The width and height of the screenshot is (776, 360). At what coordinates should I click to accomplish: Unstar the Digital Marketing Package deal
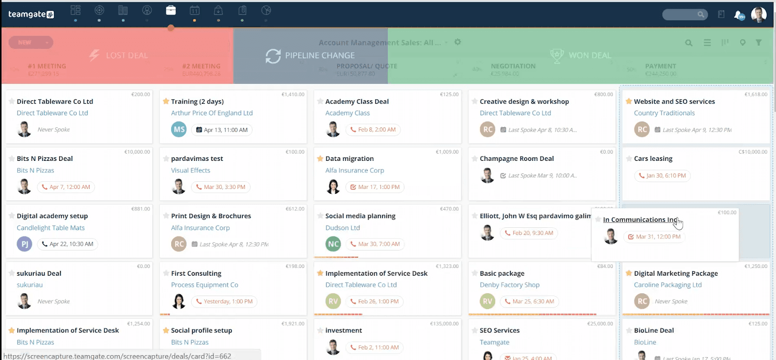(629, 273)
